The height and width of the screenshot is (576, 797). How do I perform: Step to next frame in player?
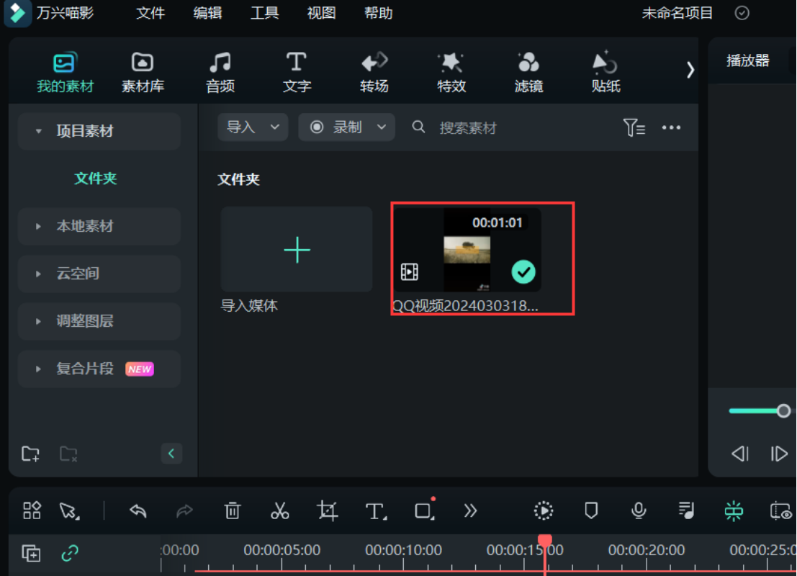tap(779, 454)
